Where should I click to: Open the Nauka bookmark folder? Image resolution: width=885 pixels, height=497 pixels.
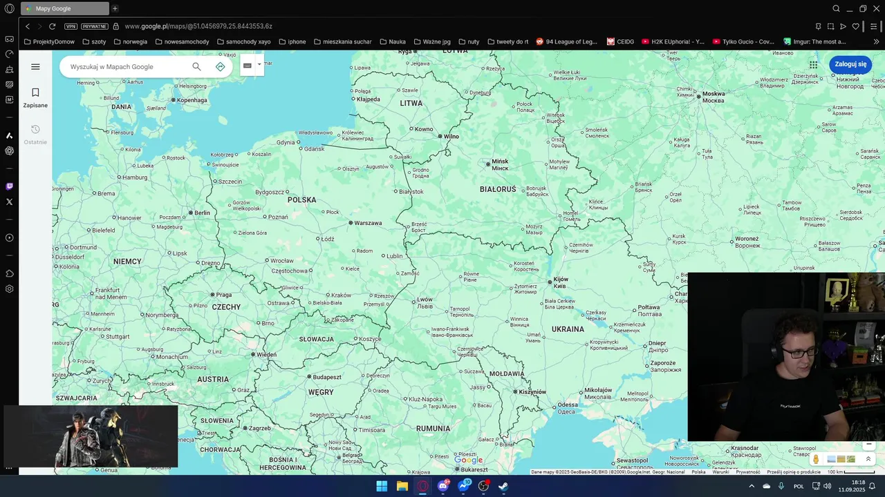coord(393,41)
